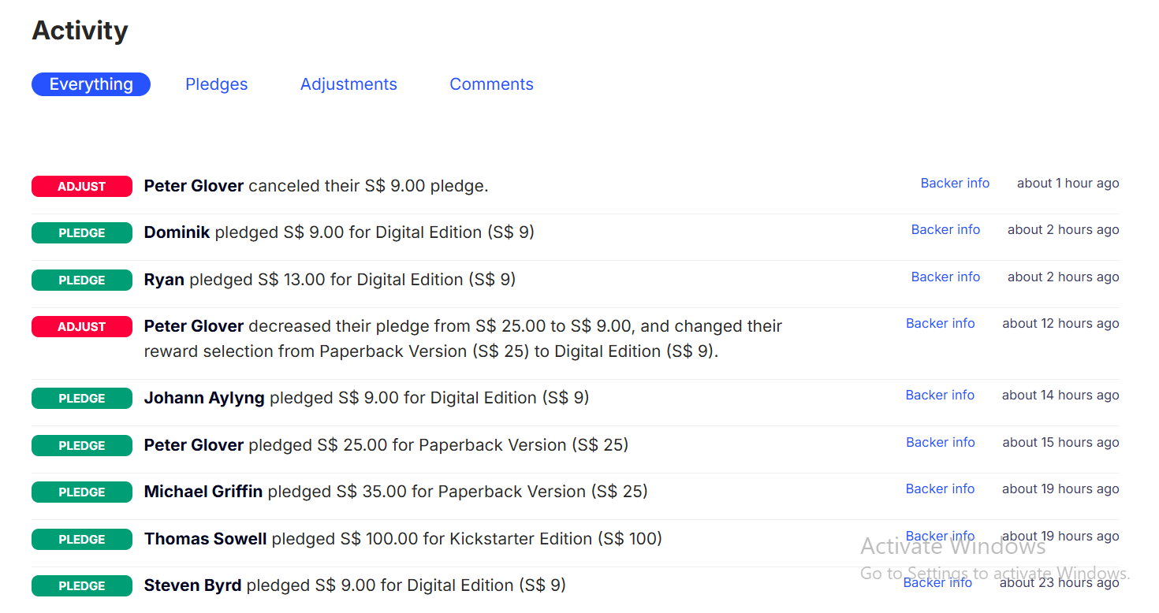Open Backer info for Peter Glover's canceled pledge

[x=955, y=183]
